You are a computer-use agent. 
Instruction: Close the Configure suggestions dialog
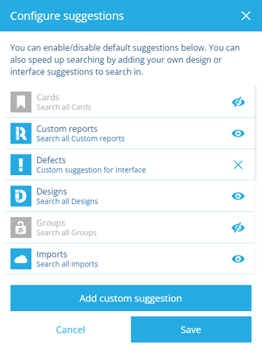point(246,16)
